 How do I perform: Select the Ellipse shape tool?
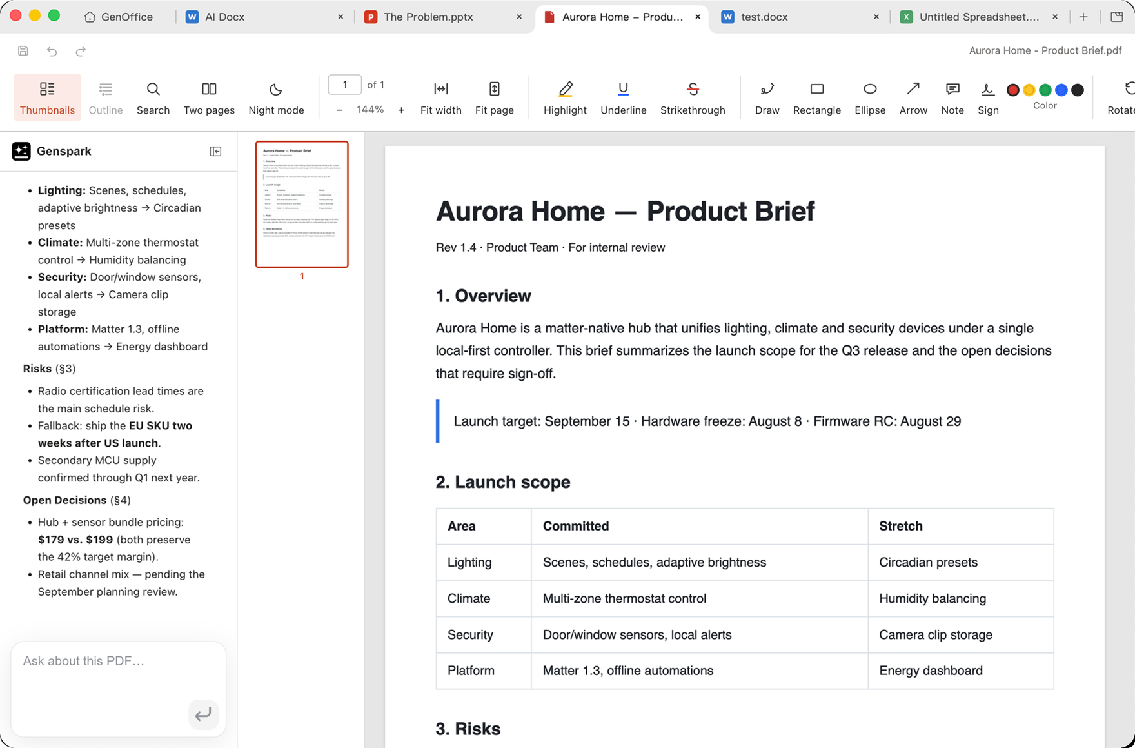[870, 97]
